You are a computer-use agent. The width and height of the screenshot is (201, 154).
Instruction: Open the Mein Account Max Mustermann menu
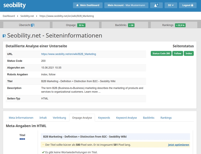(x=126, y=5)
